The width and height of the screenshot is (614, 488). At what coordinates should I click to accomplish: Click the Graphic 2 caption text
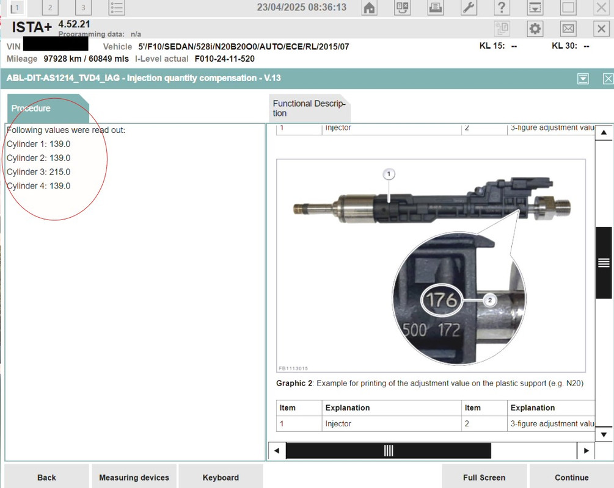(x=429, y=383)
